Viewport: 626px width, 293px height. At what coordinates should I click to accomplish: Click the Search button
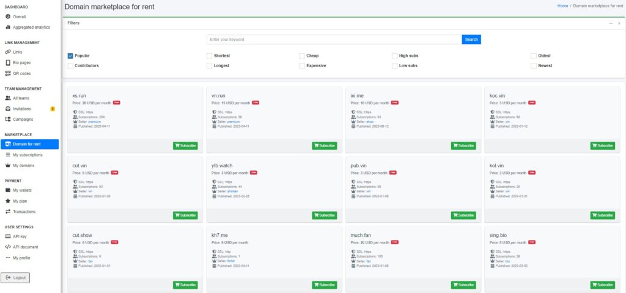[471, 40]
